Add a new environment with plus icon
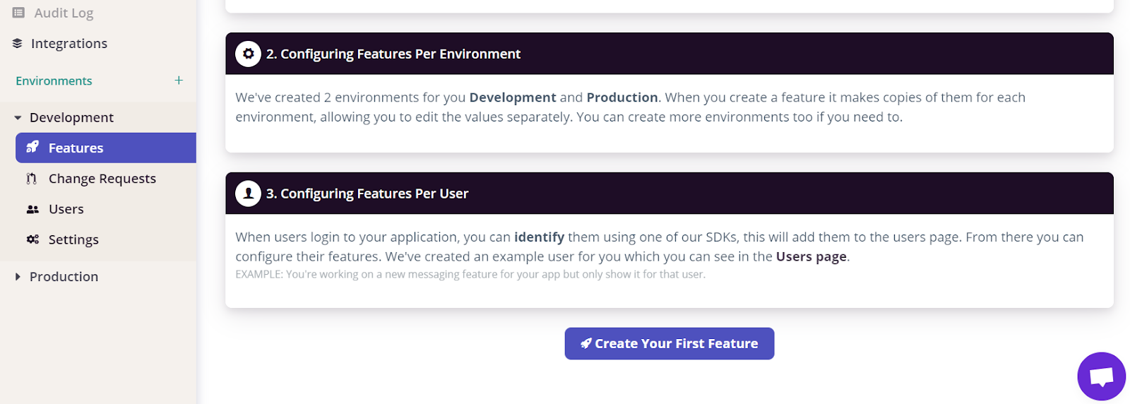 [x=179, y=81]
